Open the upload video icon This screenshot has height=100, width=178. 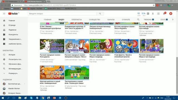(153, 14)
